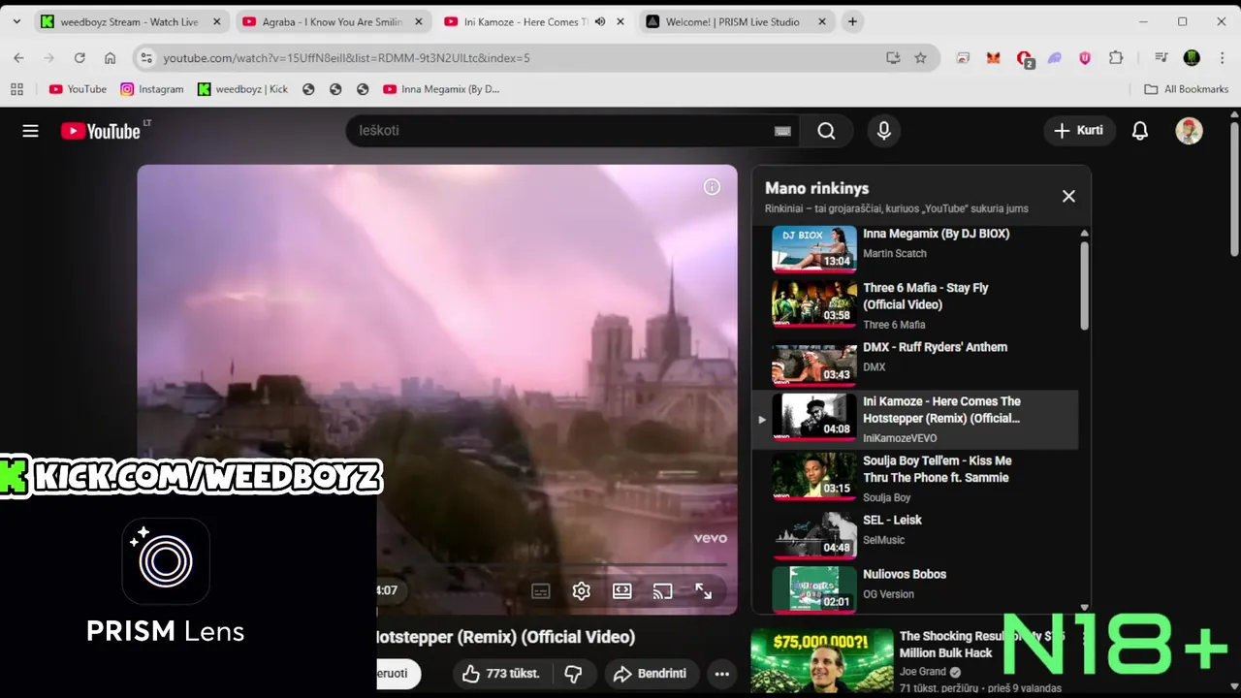The height and width of the screenshot is (698, 1241).
Task: Open Kurti create menu
Action: (x=1079, y=131)
